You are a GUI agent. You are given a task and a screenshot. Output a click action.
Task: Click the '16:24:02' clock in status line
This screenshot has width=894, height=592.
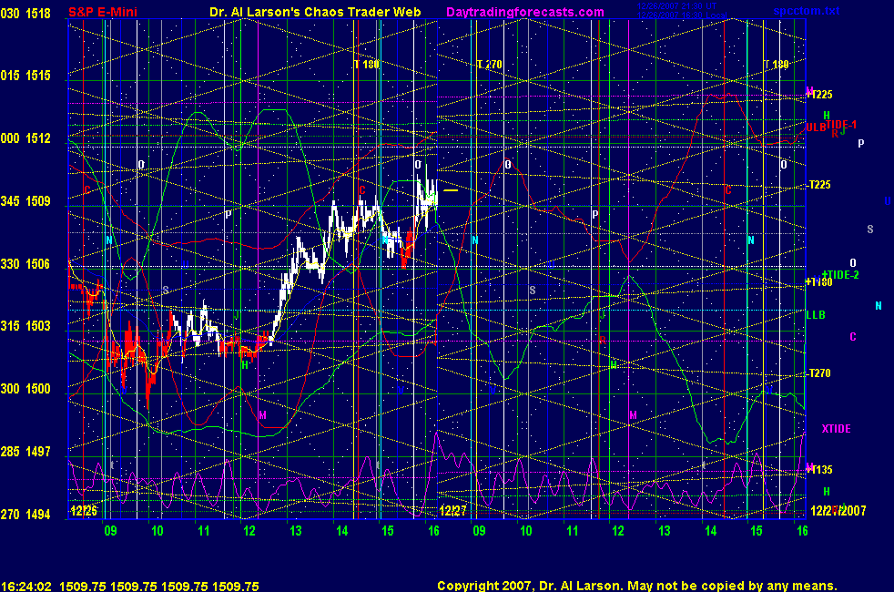26,586
